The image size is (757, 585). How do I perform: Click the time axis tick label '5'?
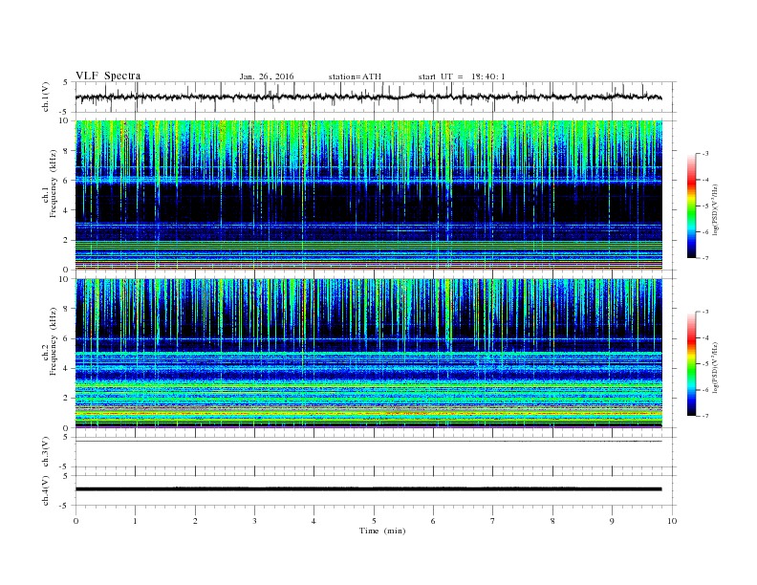coord(374,521)
